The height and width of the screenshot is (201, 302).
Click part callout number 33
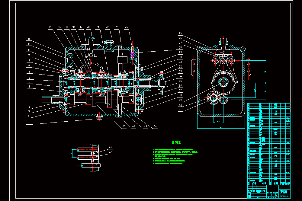pyautogui.click(x=180, y=72)
